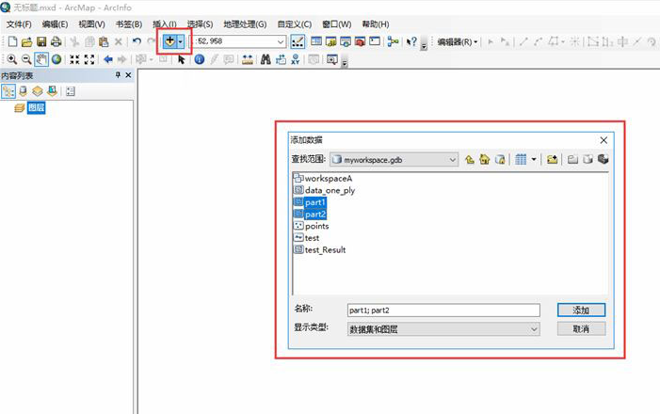Open the Table of Contents window icon
The image size is (660, 414).
(x=316, y=41)
